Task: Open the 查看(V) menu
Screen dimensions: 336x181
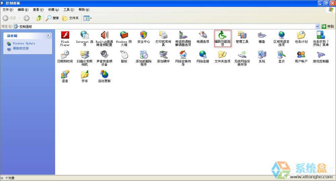Action: (x=38, y=10)
